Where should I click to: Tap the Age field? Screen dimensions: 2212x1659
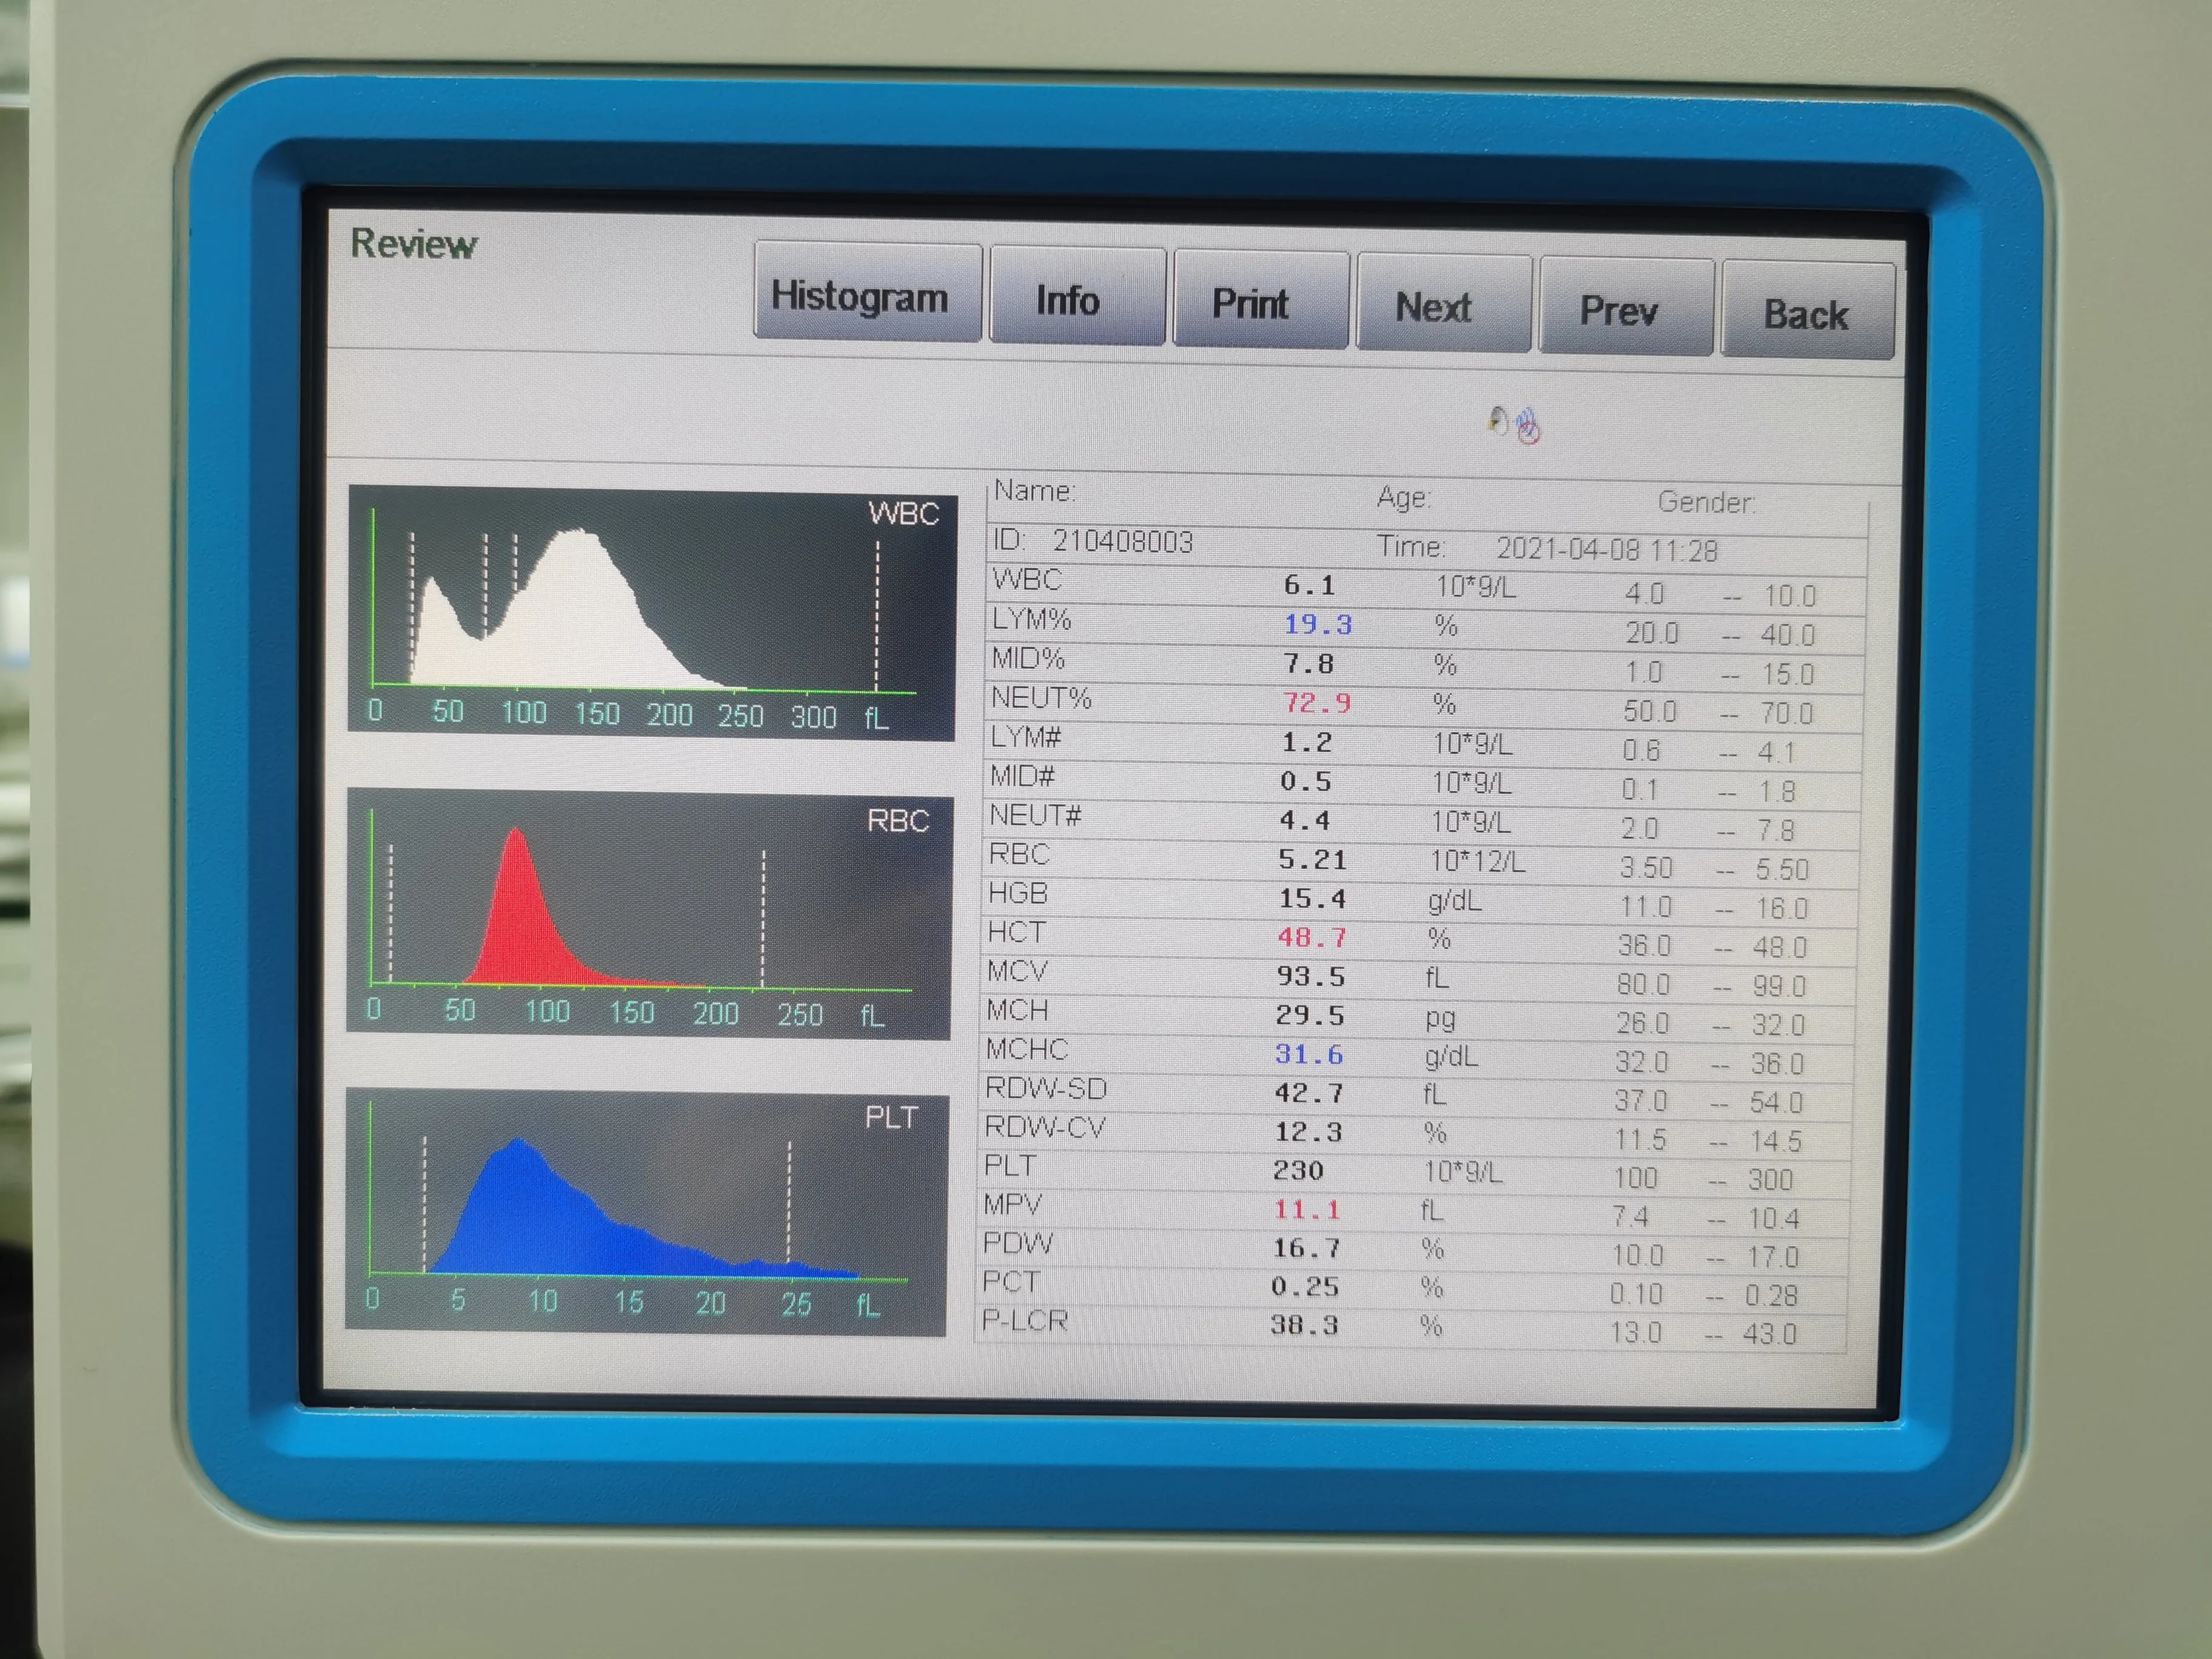pyautogui.click(x=1404, y=497)
